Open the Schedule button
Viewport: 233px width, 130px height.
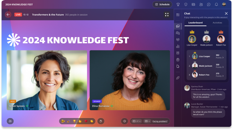162,5
